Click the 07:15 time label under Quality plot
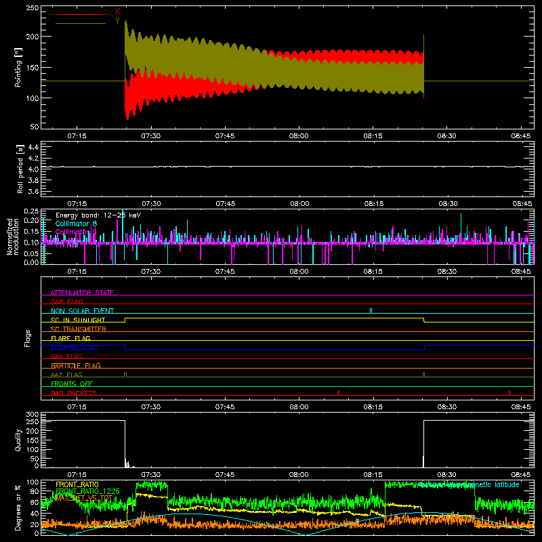The width and height of the screenshot is (542, 542). [x=77, y=475]
